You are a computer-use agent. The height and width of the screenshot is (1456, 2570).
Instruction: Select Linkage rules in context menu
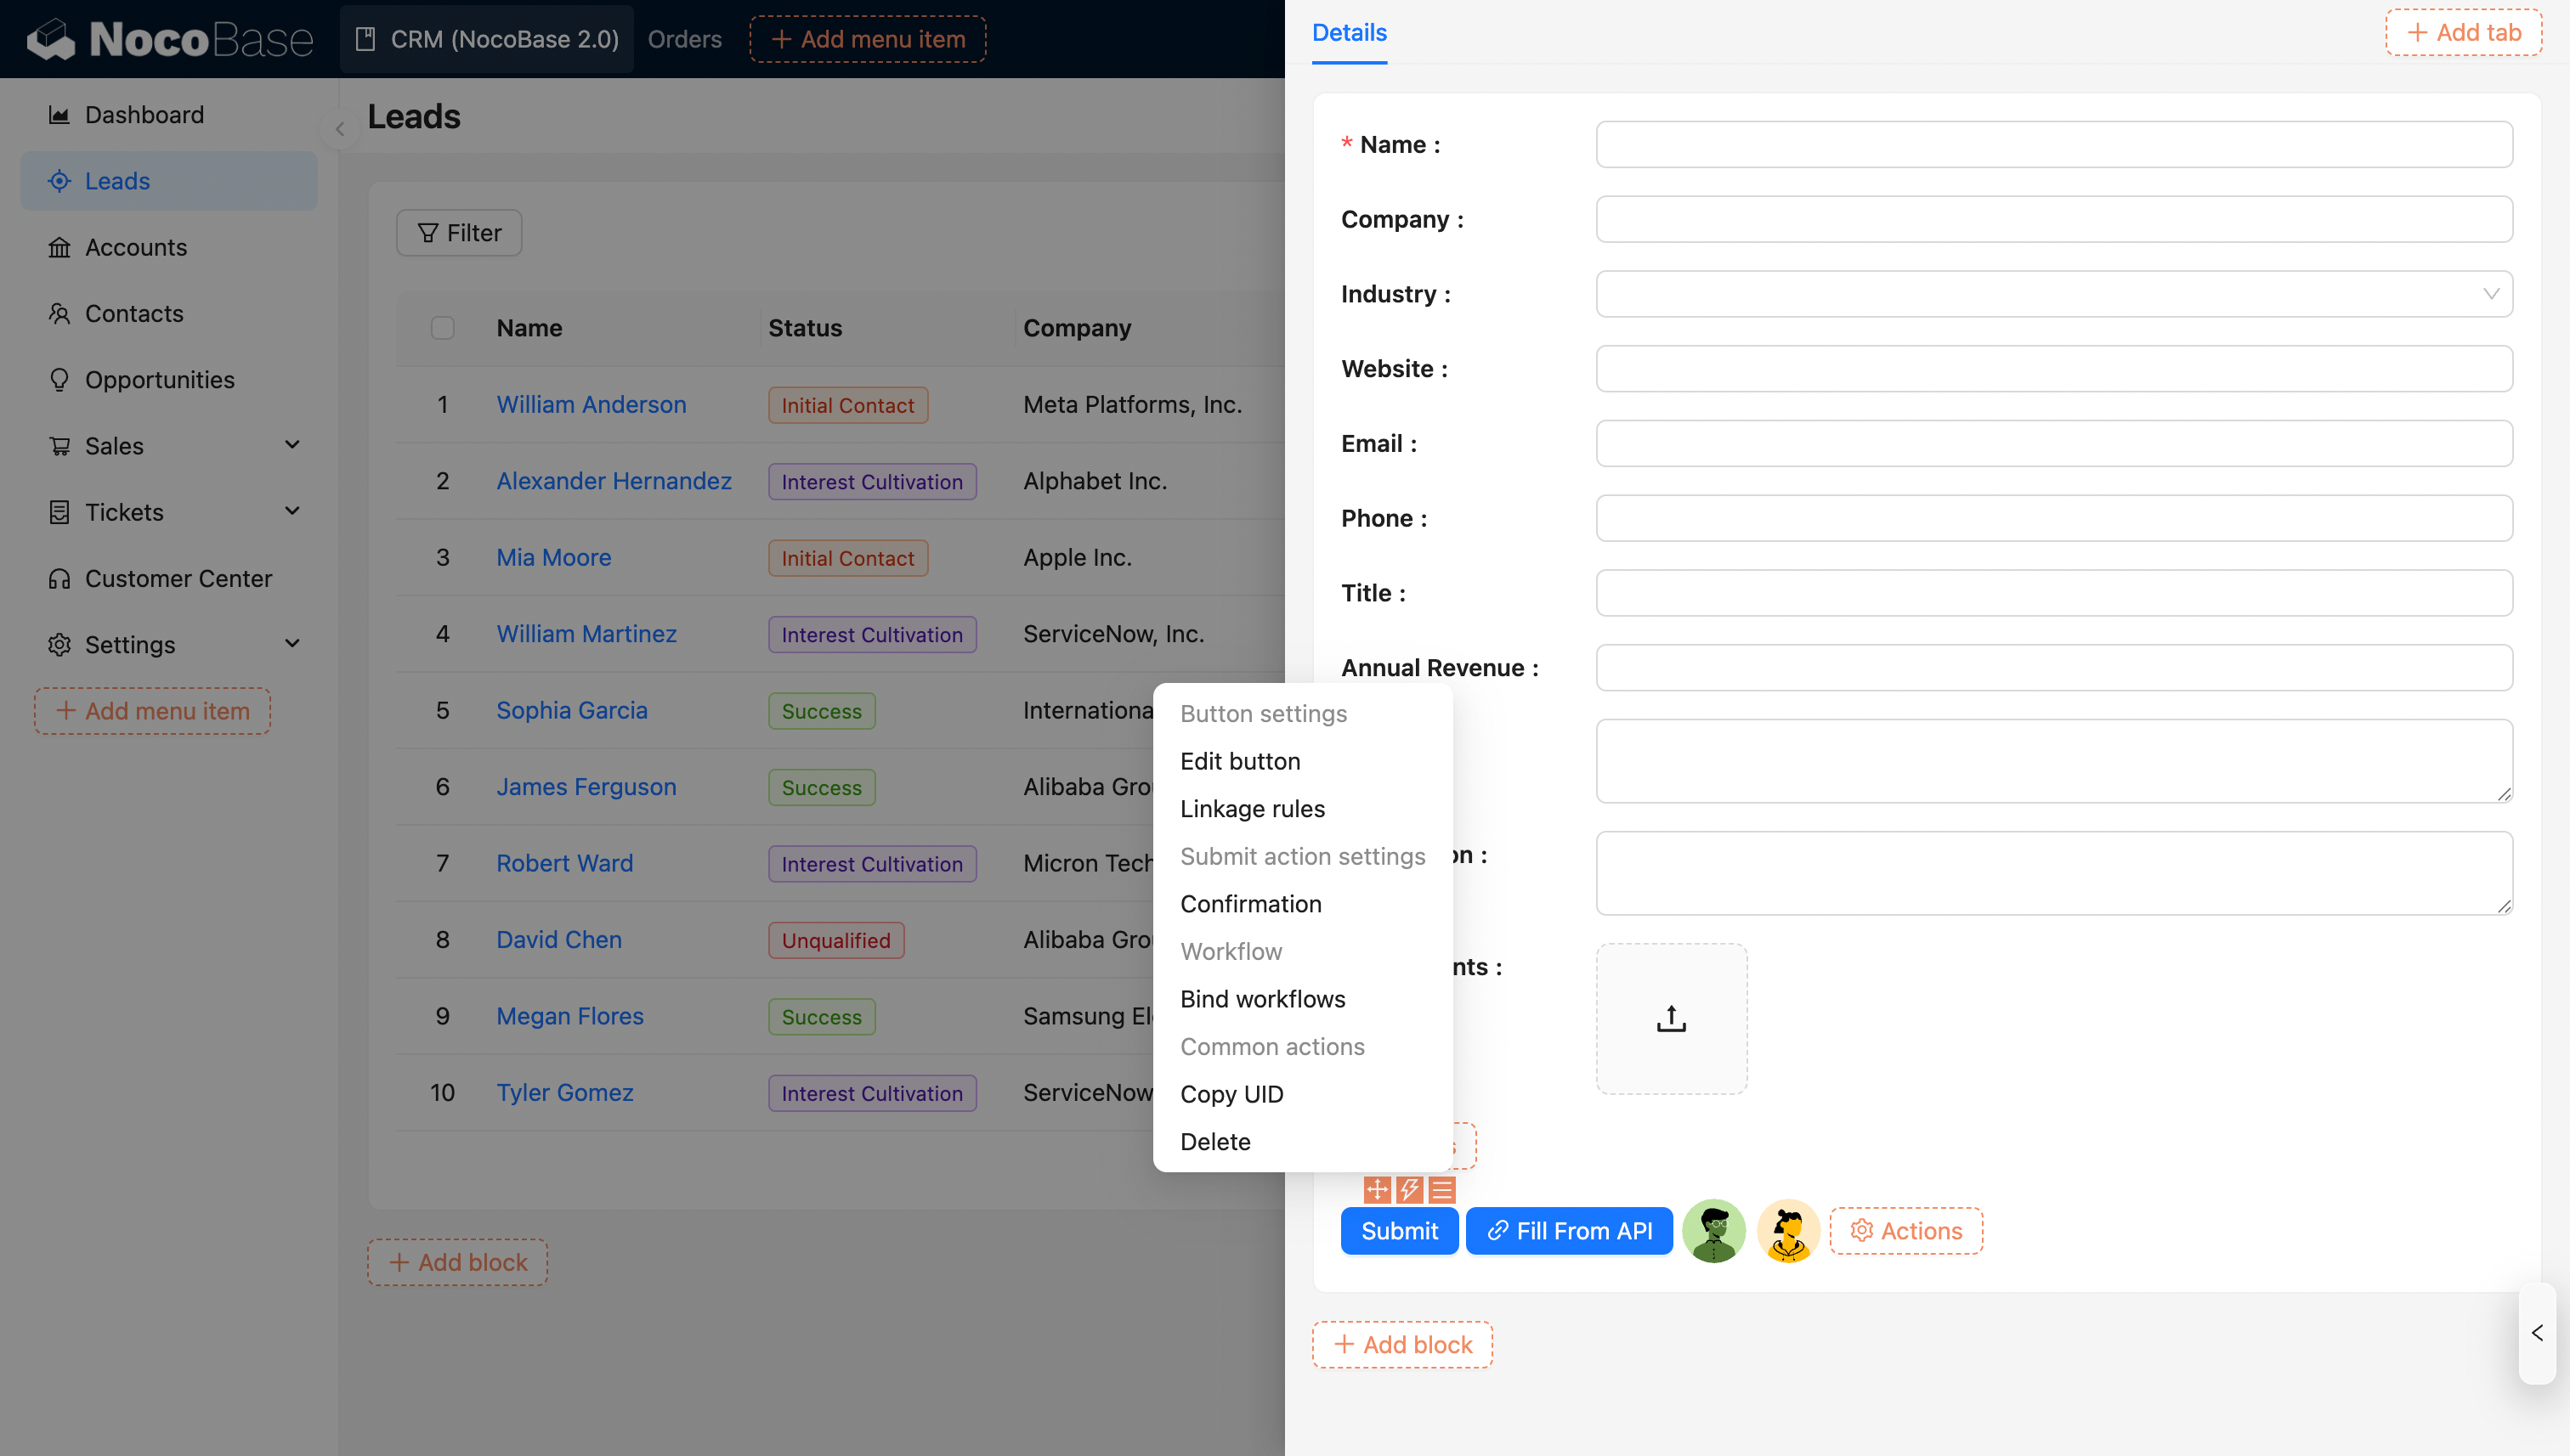1252,808
